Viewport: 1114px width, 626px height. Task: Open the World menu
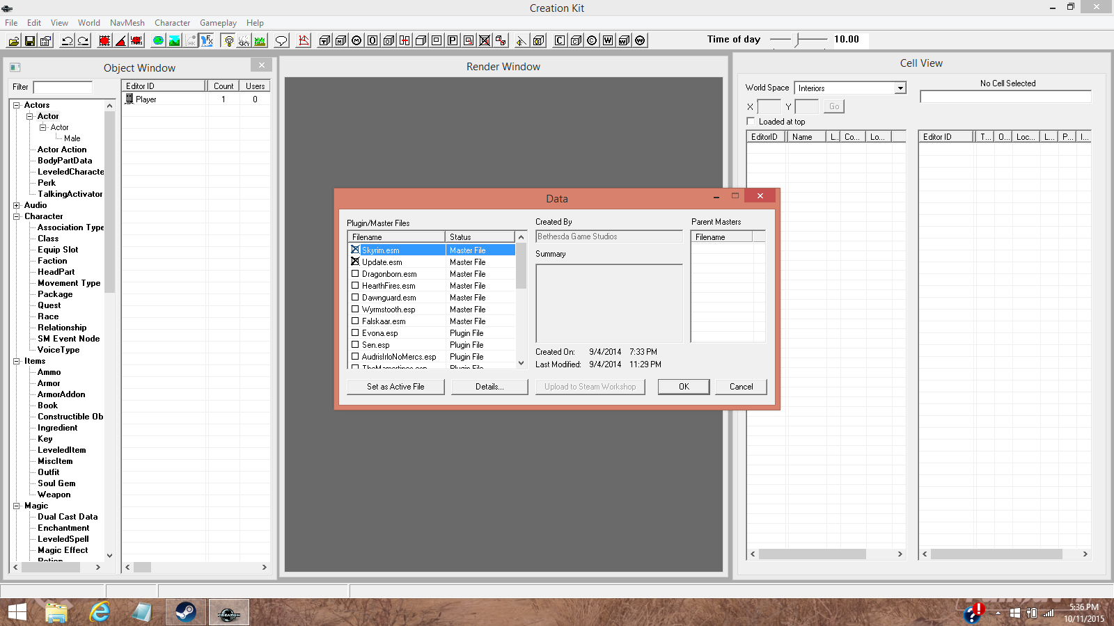89,23
